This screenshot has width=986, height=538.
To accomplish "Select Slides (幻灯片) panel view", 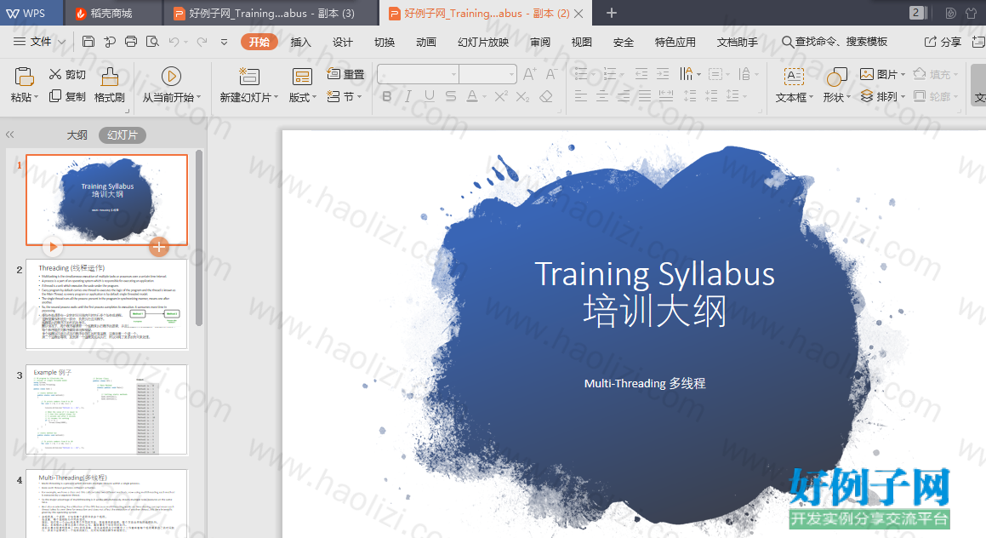I will pyautogui.click(x=122, y=134).
